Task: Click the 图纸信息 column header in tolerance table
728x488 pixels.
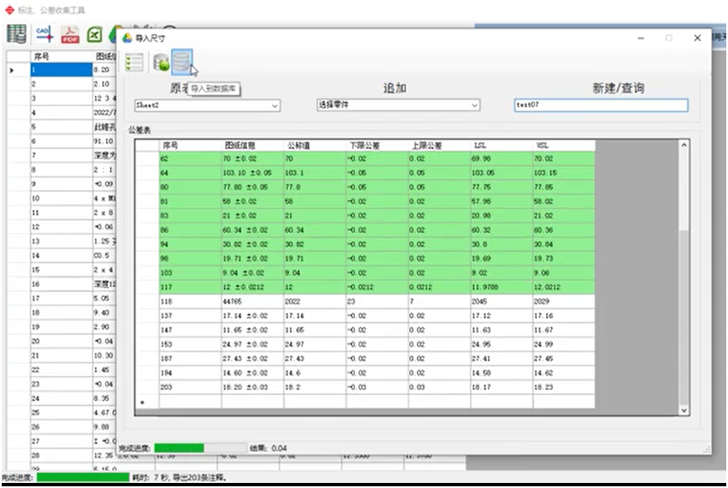Action: (x=252, y=145)
